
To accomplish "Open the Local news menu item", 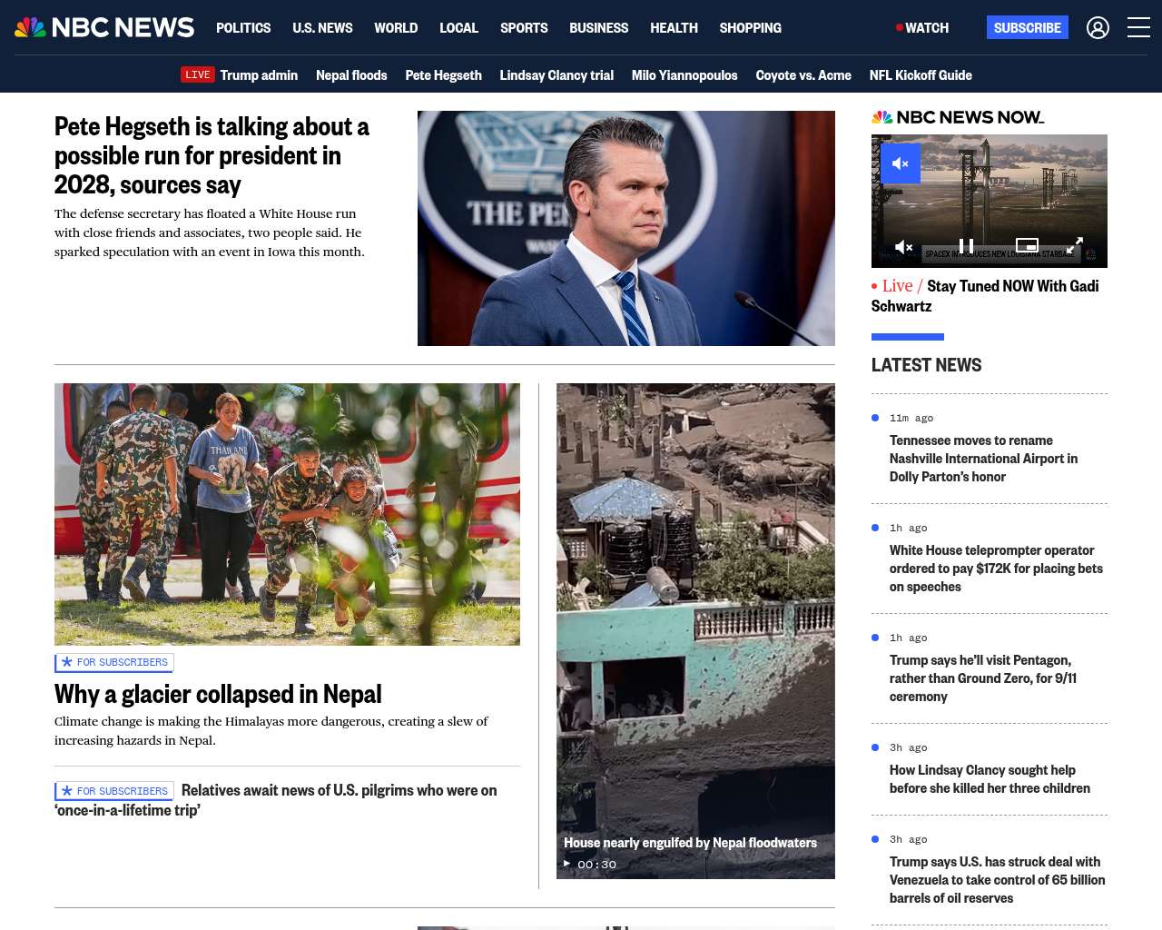I will click(458, 28).
